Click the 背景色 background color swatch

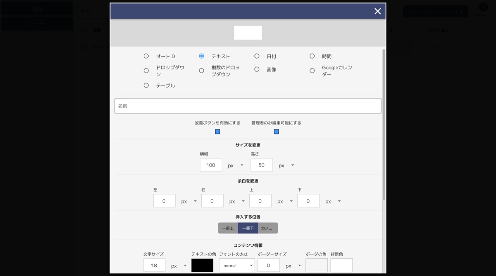[342, 265]
